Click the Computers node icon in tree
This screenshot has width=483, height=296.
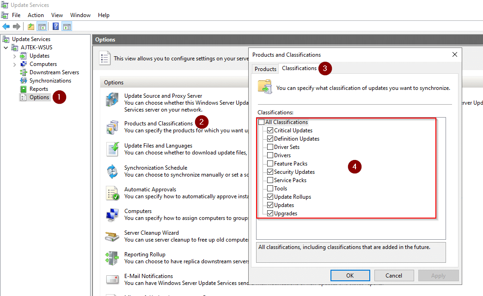click(x=24, y=64)
